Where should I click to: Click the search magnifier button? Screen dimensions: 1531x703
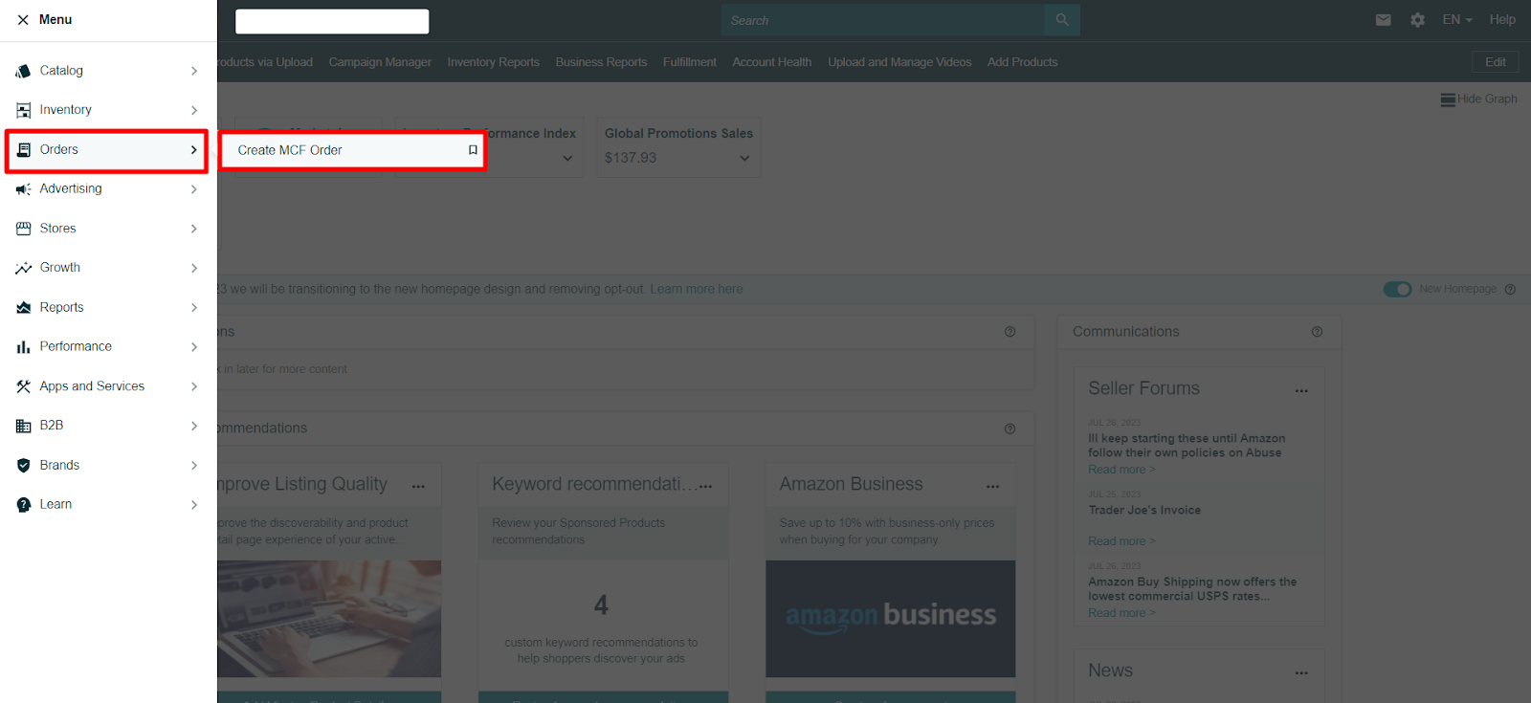click(x=1062, y=20)
